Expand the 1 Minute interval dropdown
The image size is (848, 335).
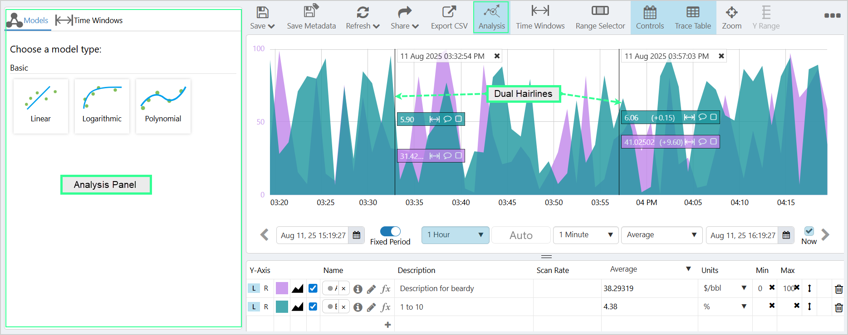click(x=585, y=235)
